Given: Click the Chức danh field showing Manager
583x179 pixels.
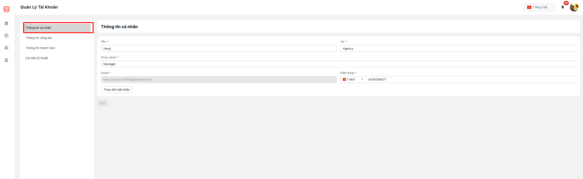Looking at the screenshot, I should [x=338, y=64].
